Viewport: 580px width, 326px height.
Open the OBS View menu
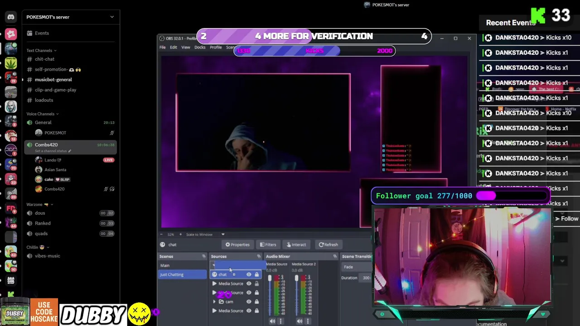point(186,48)
